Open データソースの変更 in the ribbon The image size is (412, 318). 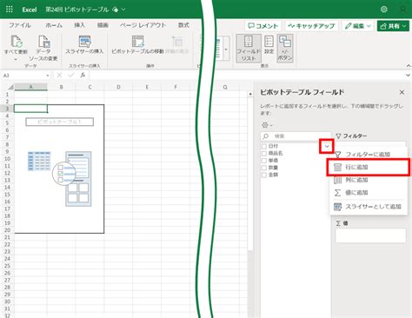point(43,48)
